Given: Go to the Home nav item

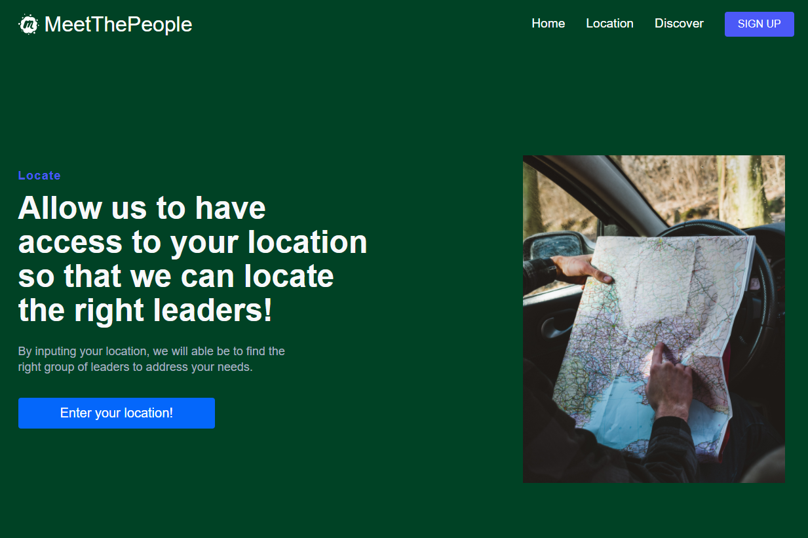Looking at the screenshot, I should [x=548, y=24].
